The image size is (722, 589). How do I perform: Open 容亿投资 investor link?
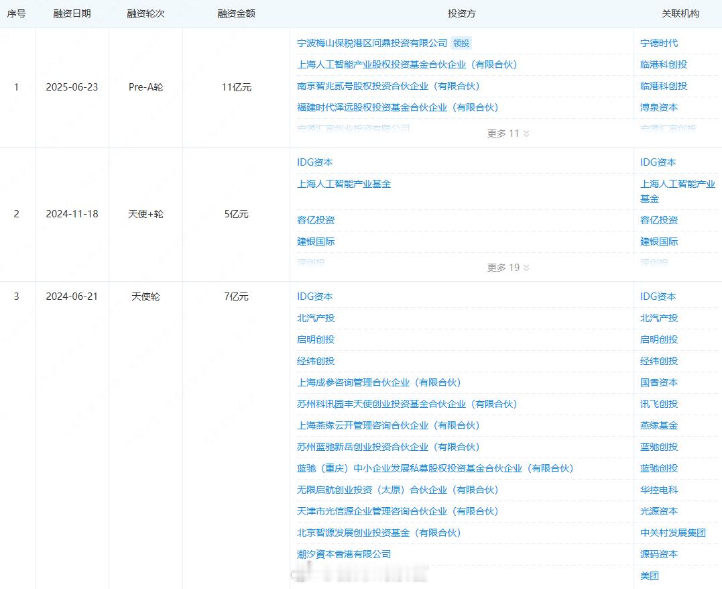click(x=316, y=220)
